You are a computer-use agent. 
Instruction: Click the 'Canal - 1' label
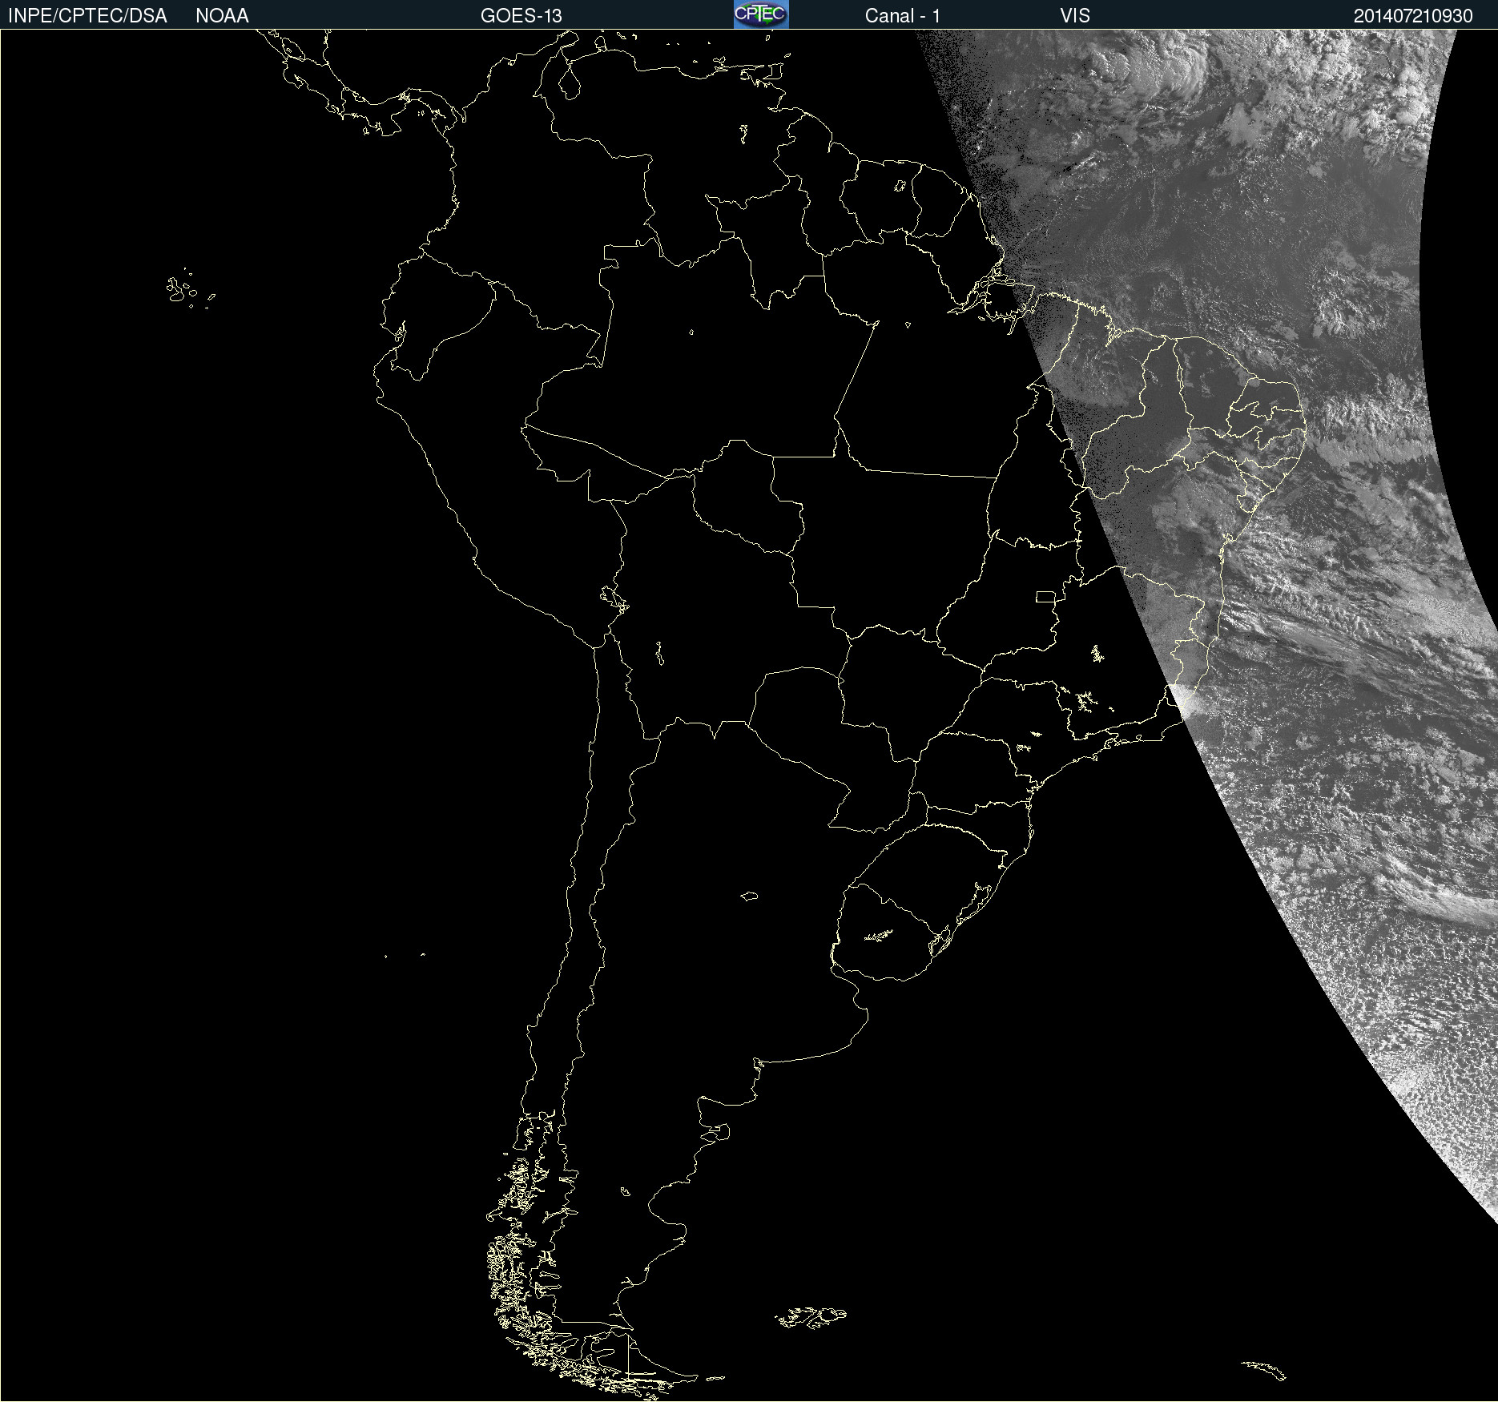tap(903, 16)
